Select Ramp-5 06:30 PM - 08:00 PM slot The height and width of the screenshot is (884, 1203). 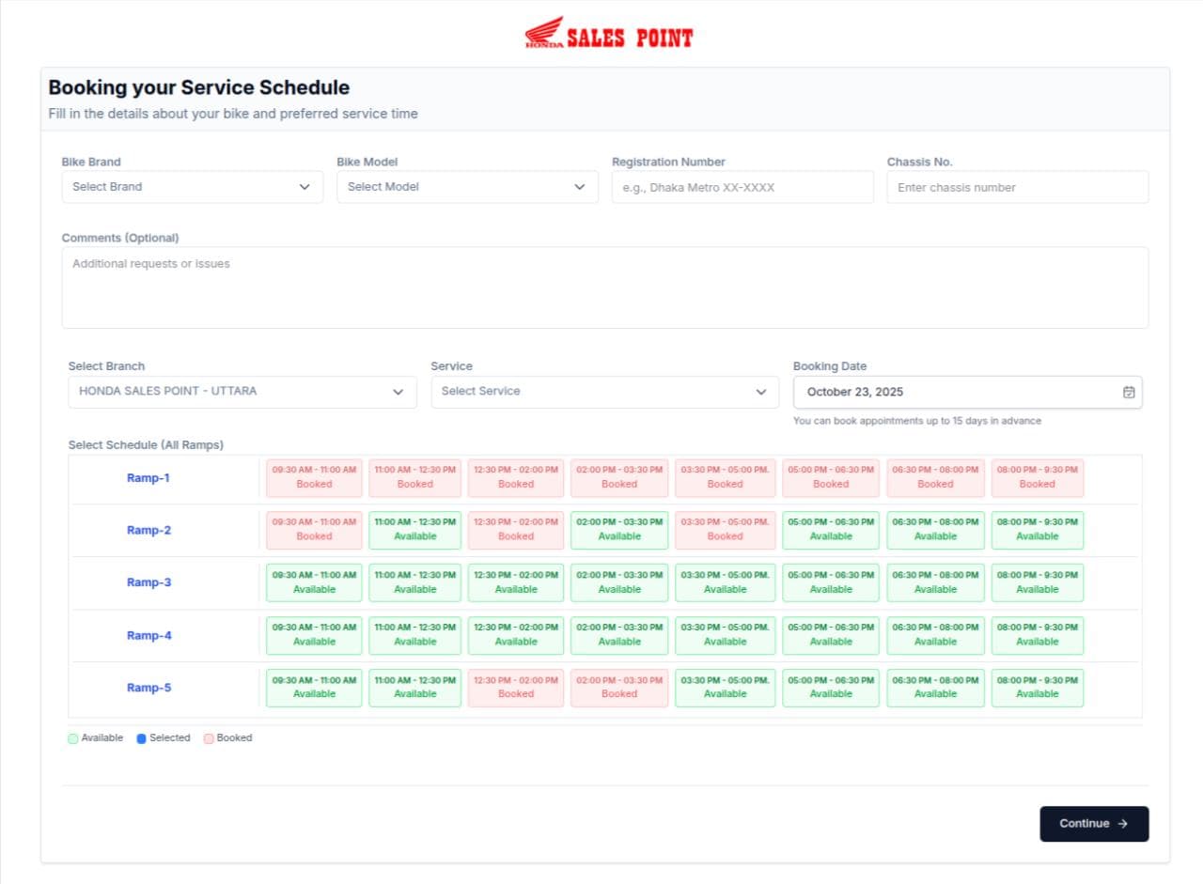(x=936, y=688)
